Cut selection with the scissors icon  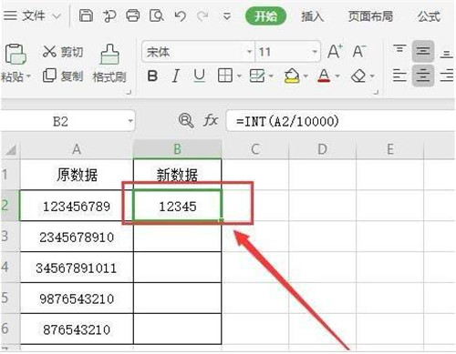tap(63, 52)
